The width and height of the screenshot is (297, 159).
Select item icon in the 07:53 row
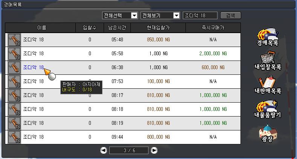pos(14,82)
